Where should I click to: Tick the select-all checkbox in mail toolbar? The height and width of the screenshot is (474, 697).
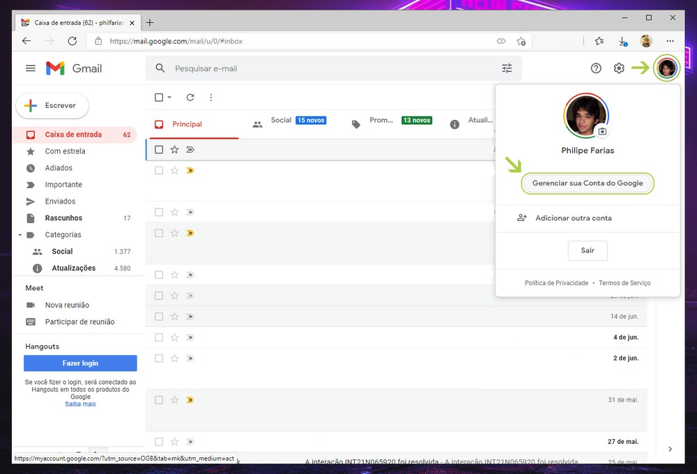159,97
